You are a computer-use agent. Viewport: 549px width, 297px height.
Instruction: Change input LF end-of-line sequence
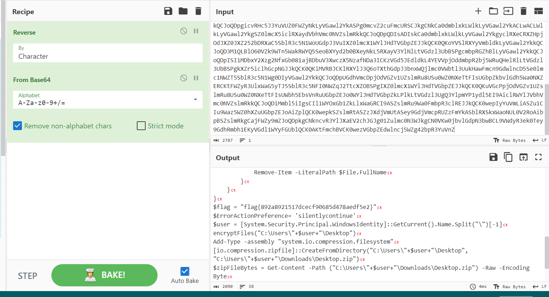pos(540,140)
